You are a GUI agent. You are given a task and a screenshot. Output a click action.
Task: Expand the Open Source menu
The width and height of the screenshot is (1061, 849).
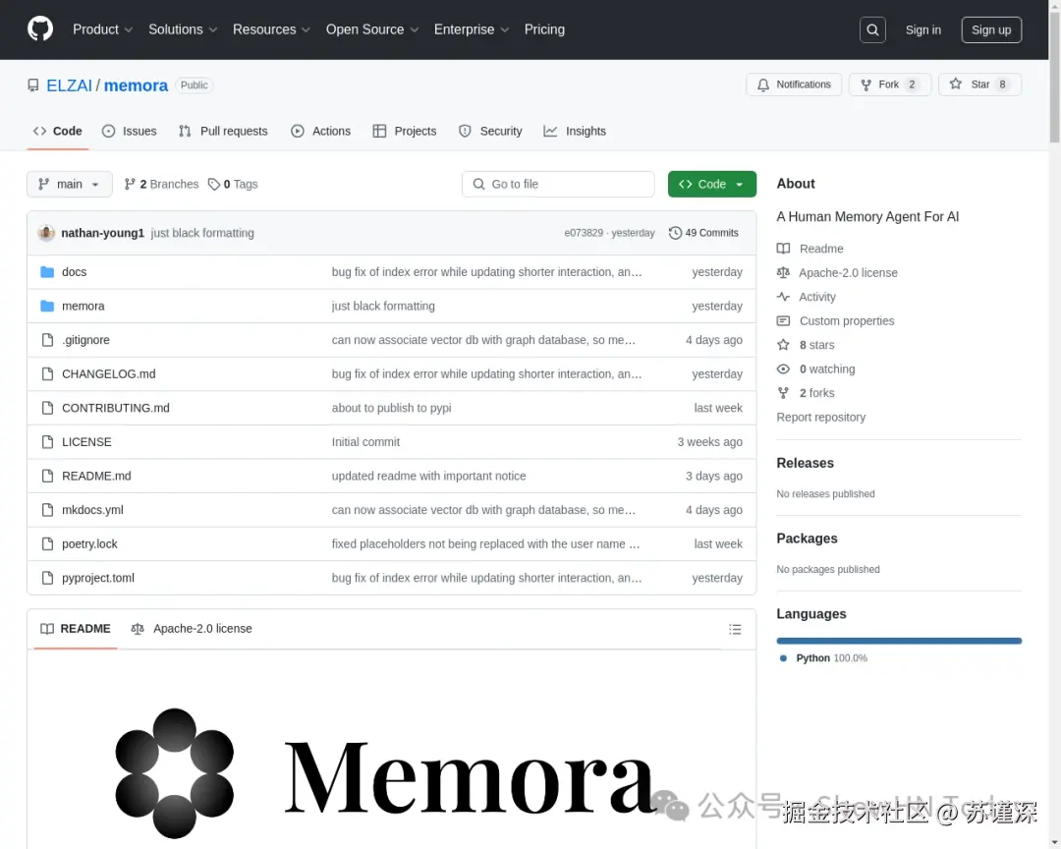tap(372, 29)
